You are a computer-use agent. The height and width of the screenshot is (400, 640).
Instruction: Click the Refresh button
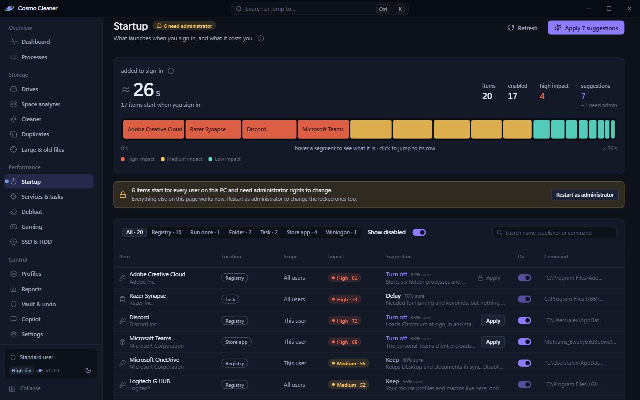click(x=523, y=28)
